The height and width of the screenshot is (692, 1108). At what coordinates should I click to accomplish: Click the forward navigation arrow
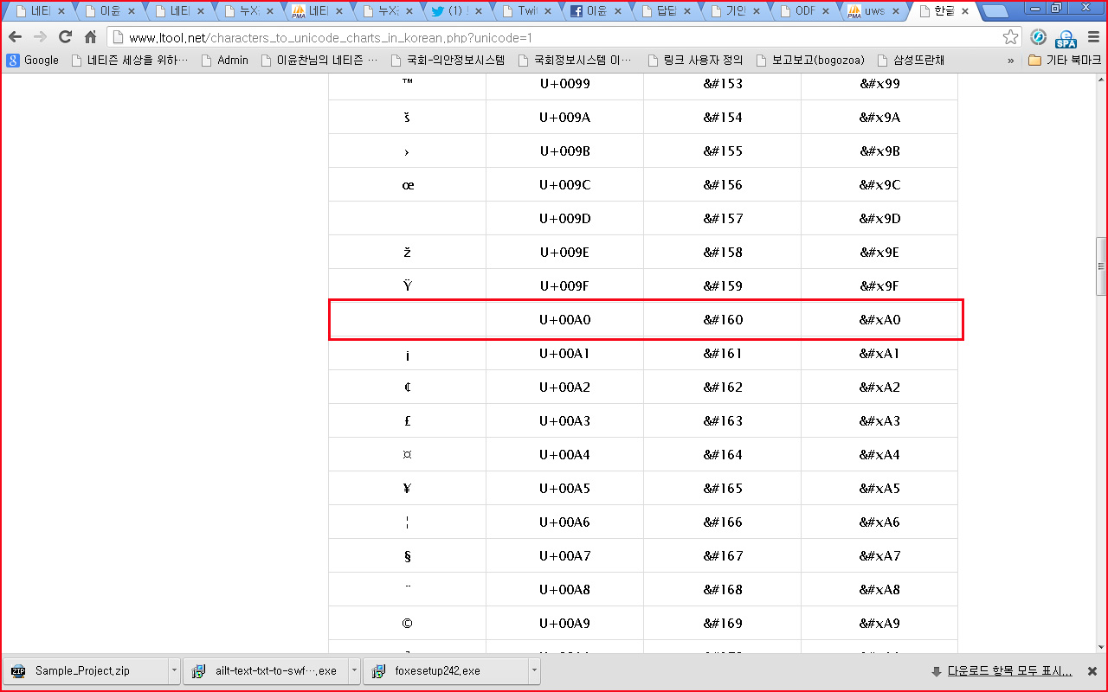(40, 37)
